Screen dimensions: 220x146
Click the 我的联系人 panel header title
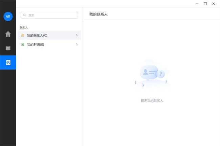98,14
